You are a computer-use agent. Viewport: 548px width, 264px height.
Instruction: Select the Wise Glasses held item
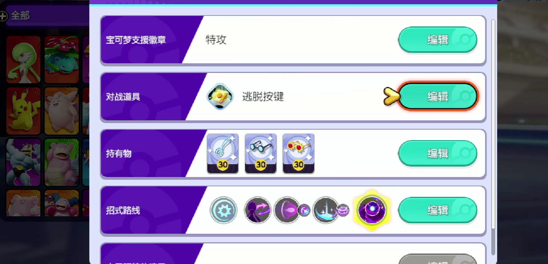tap(260, 154)
